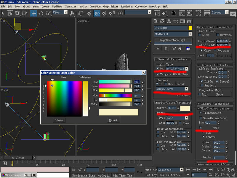Screen dimensions: 237x178
Task: Click the Rotate tool icon
Action: [x=41, y=13]
